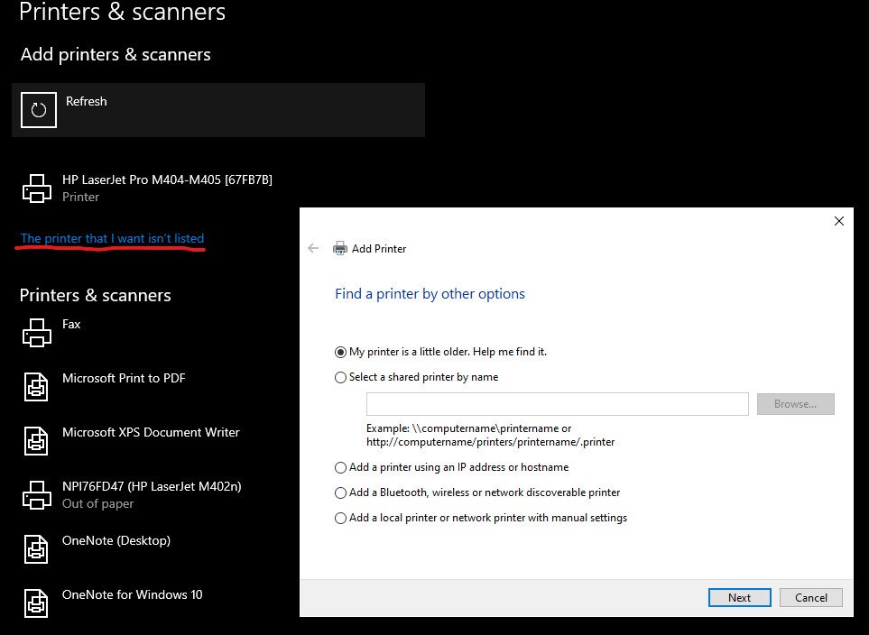This screenshot has width=869, height=635.
Task: Open 'The printer that I want isn't listed' link
Action: (113, 238)
